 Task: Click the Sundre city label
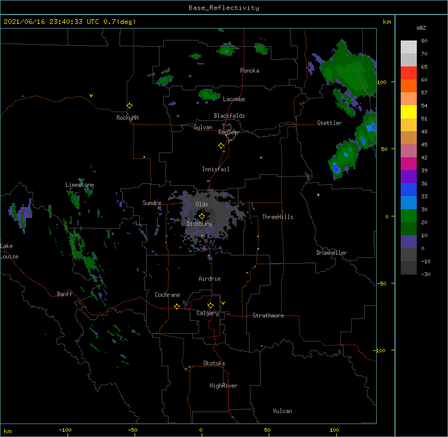coord(152,203)
